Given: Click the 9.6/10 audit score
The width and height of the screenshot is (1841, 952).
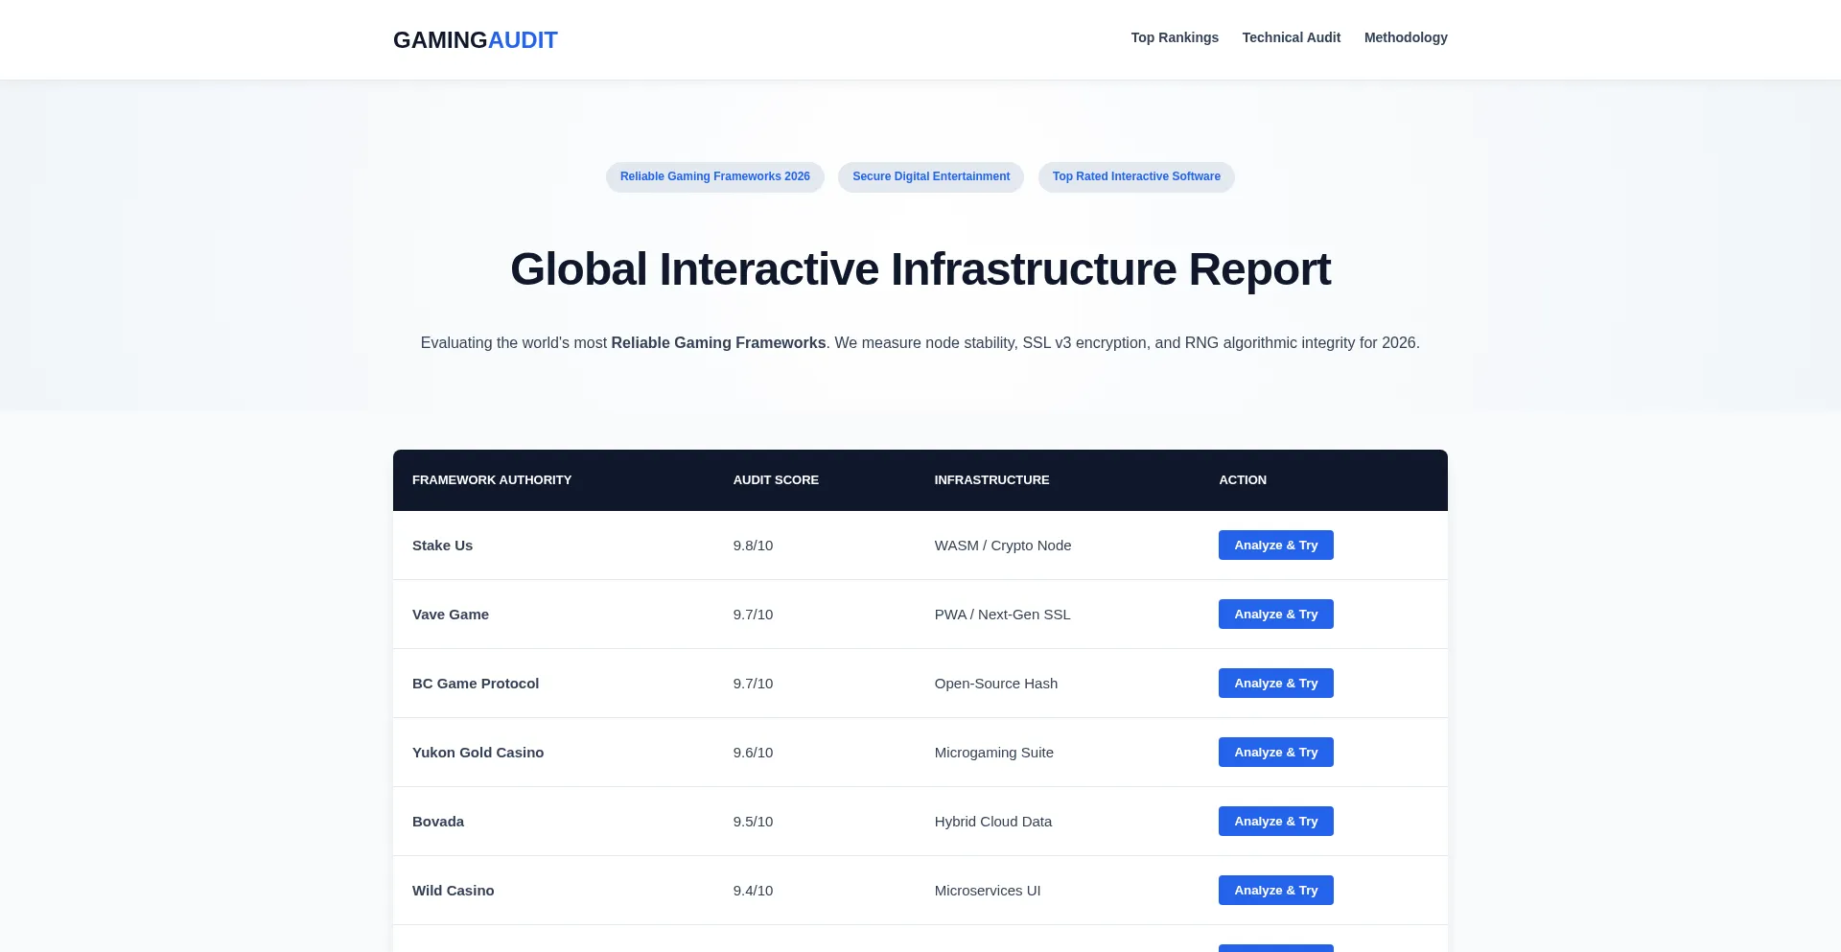Looking at the screenshot, I should [x=753, y=753].
